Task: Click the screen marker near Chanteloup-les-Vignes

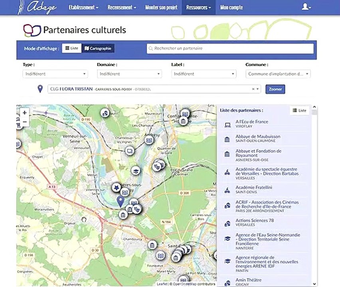Action: 130,150
